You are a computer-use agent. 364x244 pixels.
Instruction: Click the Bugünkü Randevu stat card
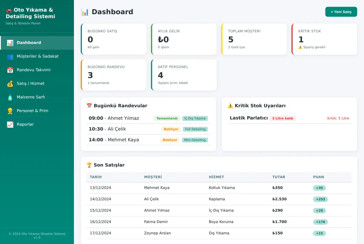[x=114, y=75]
